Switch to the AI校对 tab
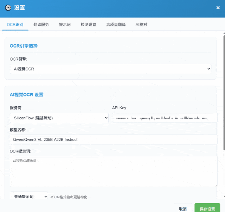 (x=141, y=25)
